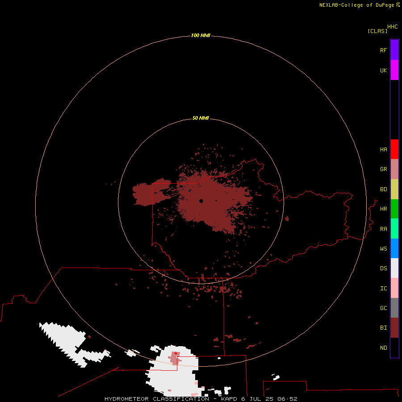Click the BD legend label
Screen dimensions: 402x402
[x=383, y=189]
